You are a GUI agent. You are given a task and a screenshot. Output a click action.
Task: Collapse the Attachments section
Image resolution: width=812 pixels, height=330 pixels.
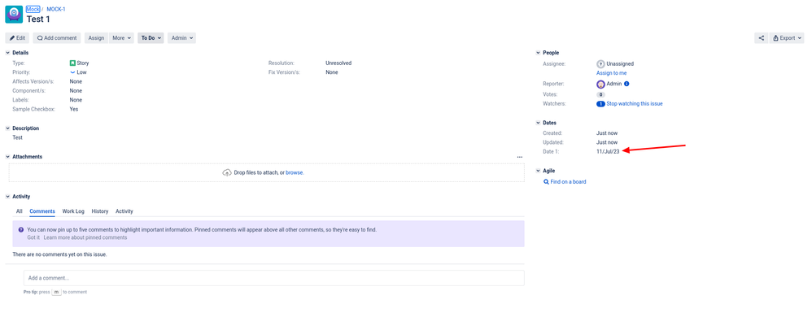coord(8,157)
